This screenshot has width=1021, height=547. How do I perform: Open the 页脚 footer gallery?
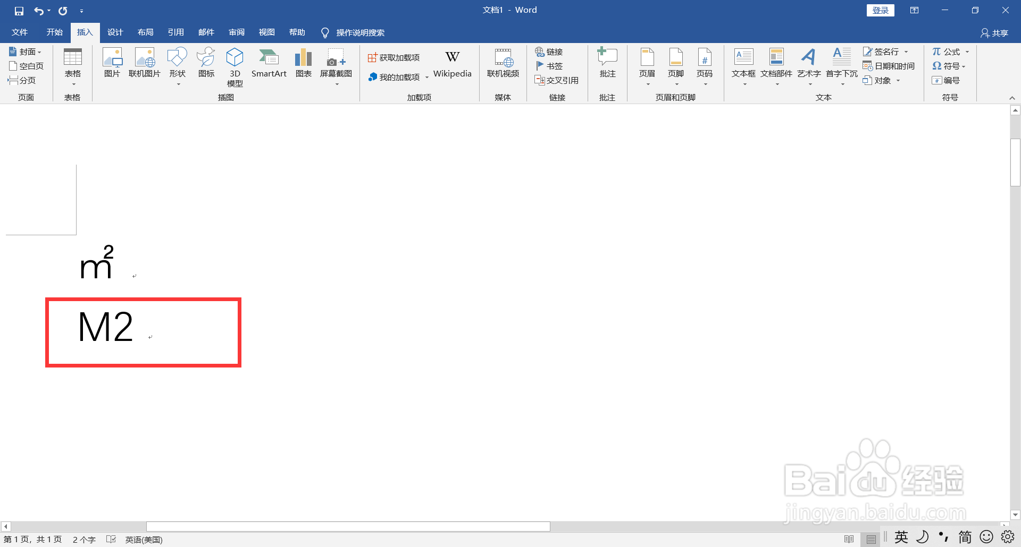tap(676, 67)
